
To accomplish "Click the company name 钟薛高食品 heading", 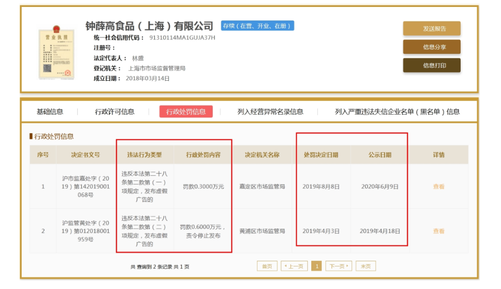I will pyautogui.click(x=149, y=26).
